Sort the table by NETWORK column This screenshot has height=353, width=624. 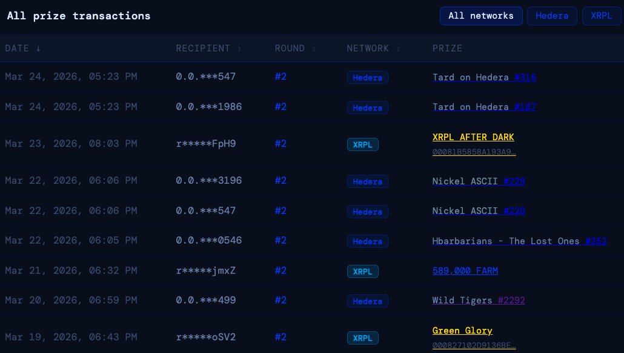pos(373,48)
